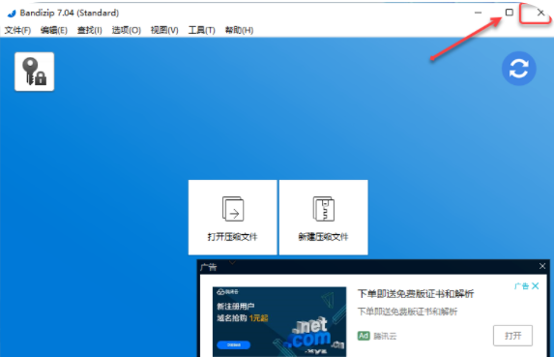Click the Tencent Cloud domain ad image
554x357 pixels.
[x=279, y=321]
